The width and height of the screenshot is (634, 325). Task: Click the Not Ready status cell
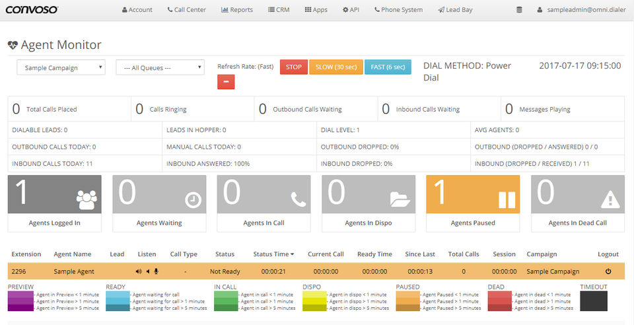pos(225,271)
